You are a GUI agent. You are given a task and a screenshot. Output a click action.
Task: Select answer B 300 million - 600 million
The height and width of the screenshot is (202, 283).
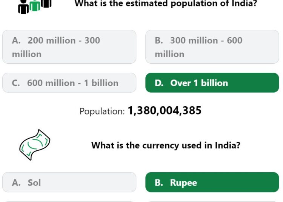pos(212,47)
